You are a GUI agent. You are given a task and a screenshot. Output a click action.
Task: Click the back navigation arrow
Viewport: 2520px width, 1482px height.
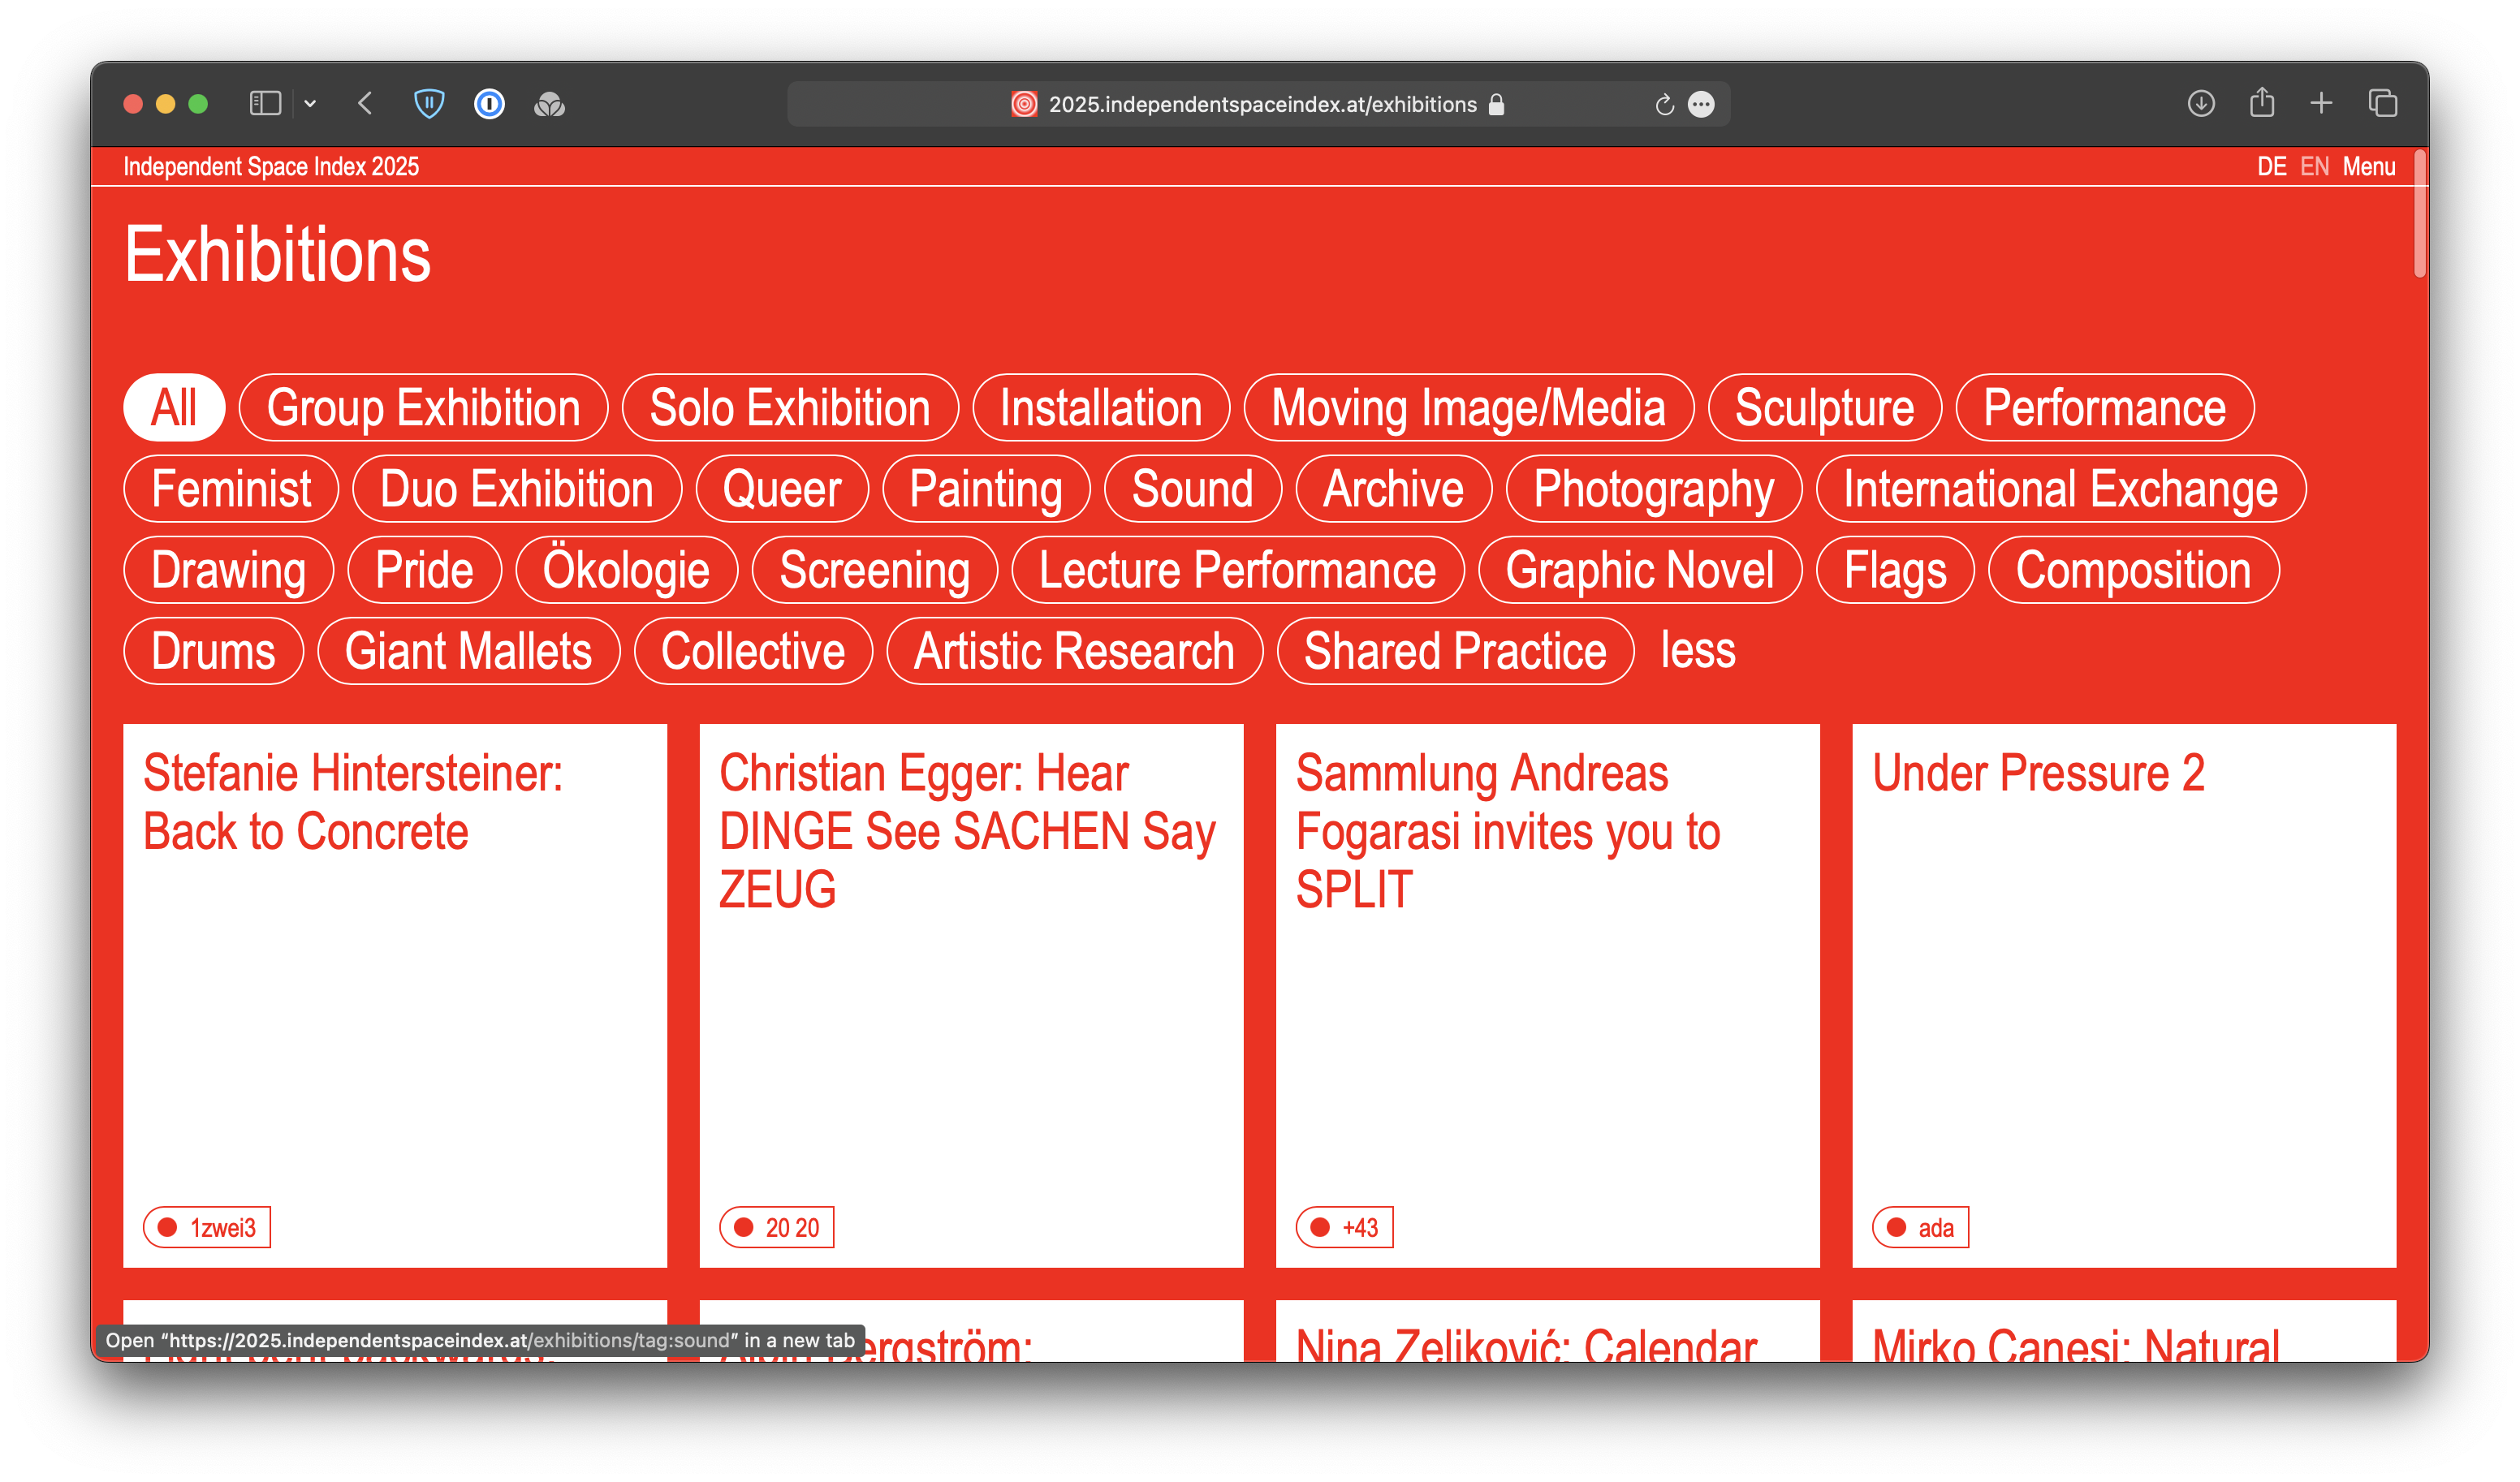(x=365, y=104)
